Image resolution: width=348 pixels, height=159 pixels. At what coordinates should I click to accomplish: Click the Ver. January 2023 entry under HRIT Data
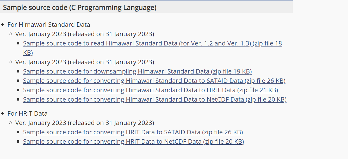tap(85, 123)
